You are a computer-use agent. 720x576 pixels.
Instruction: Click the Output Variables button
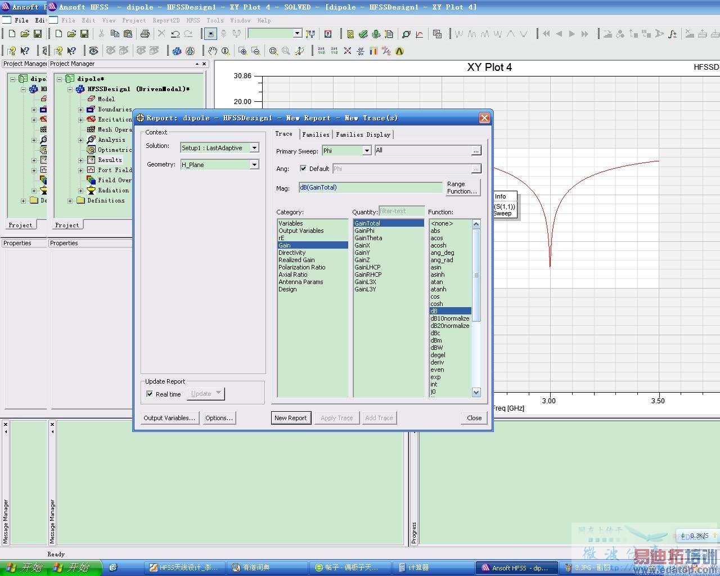click(x=169, y=418)
